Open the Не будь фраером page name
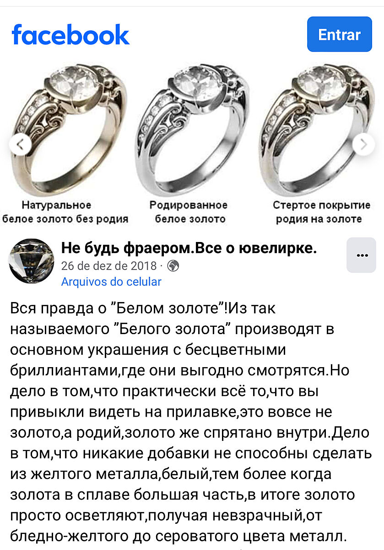This screenshot has width=384, height=550. point(189,248)
